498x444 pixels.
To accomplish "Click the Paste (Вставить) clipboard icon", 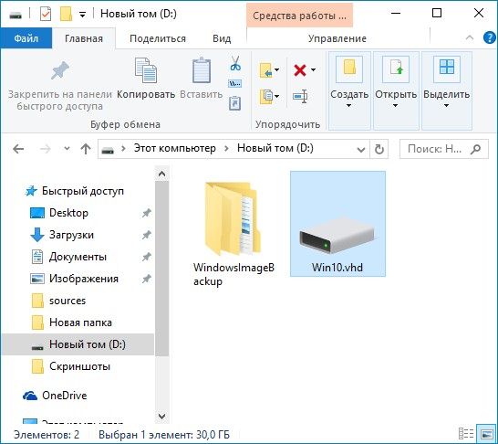I will pyautogui.click(x=202, y=70).
